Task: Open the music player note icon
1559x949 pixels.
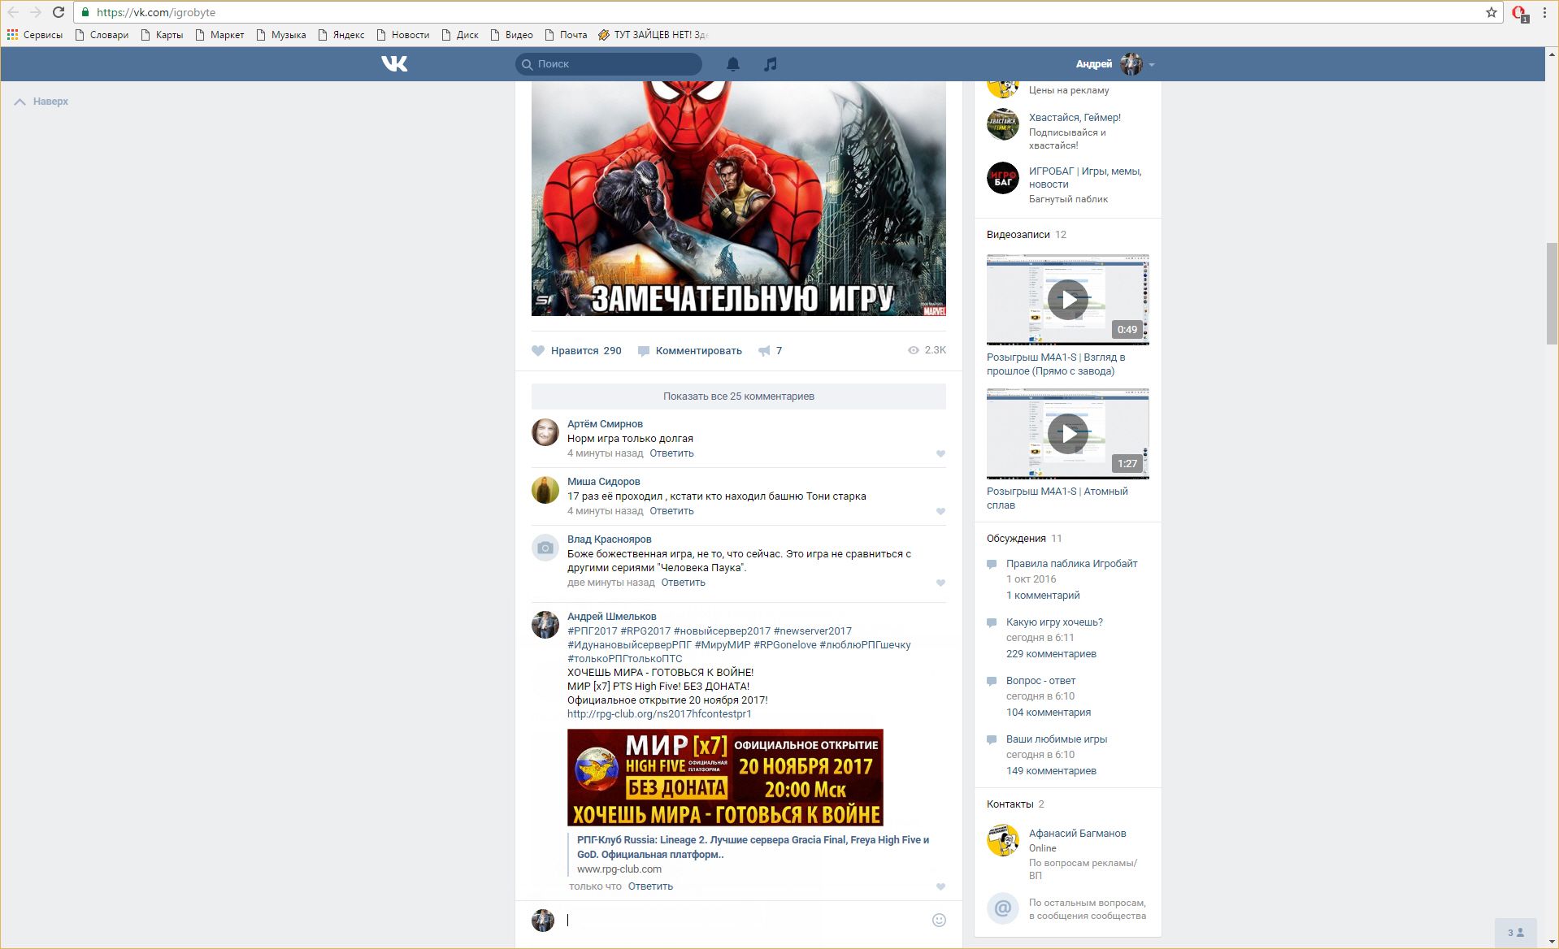Action: pyautogui.click(x=770, y=64)
